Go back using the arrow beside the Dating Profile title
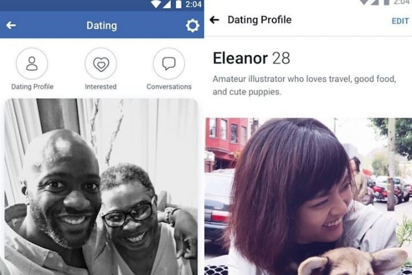The image size is (412, 275). coord(215,20)
